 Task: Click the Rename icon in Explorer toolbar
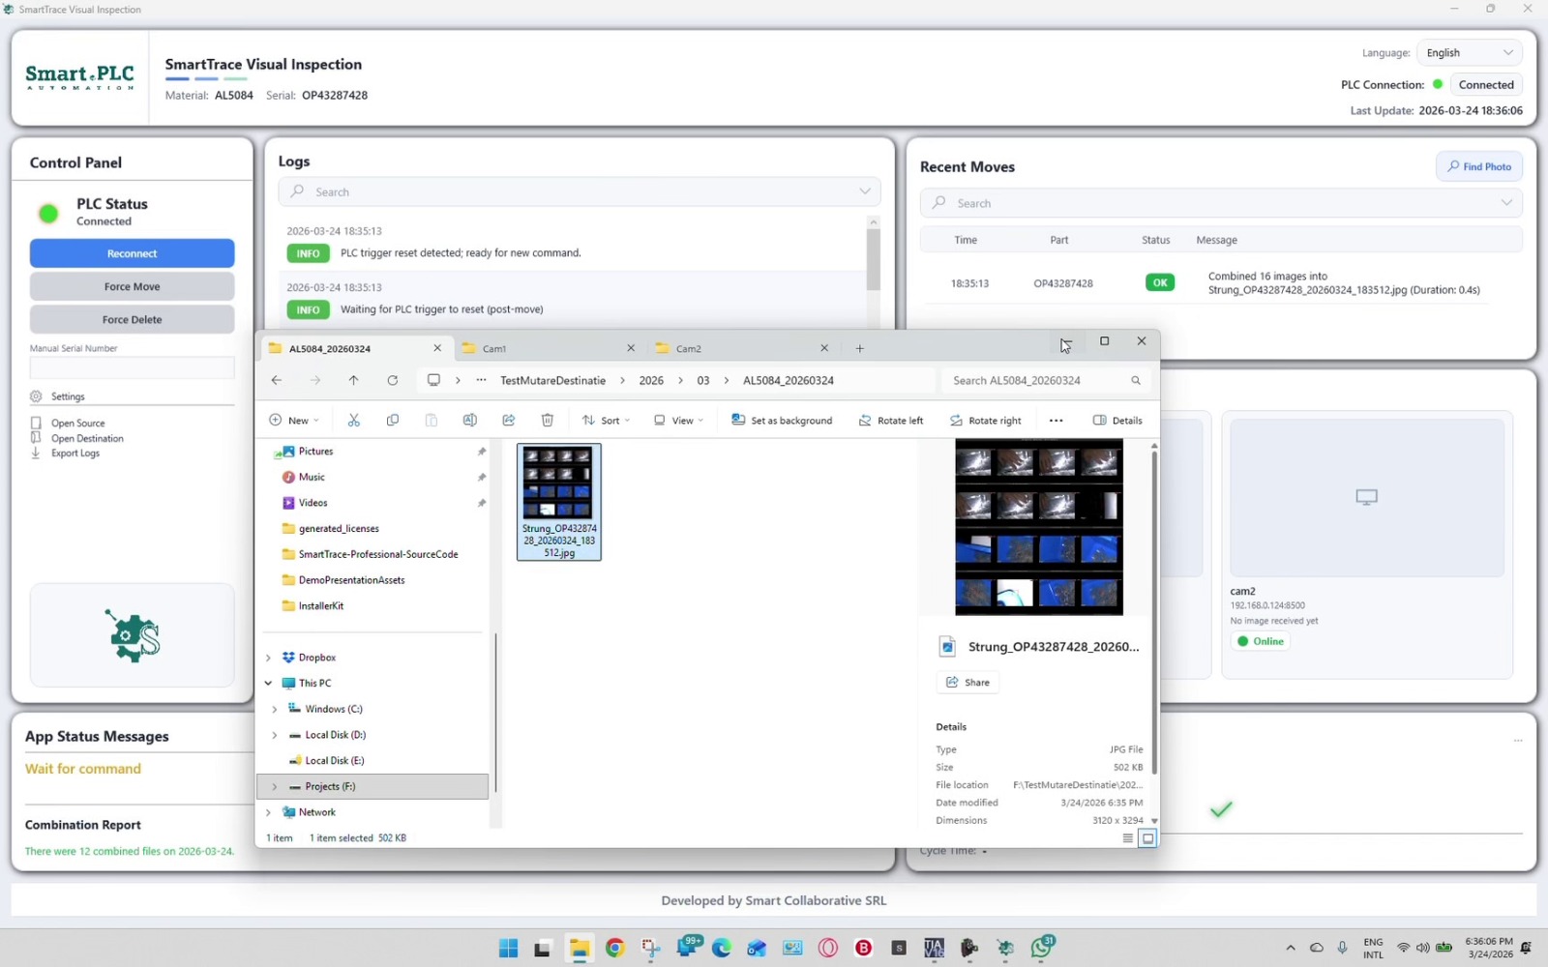[x=469, y=420]
